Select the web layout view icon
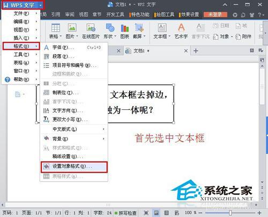This screenshot has width=268, height=217. pos(177,213)
